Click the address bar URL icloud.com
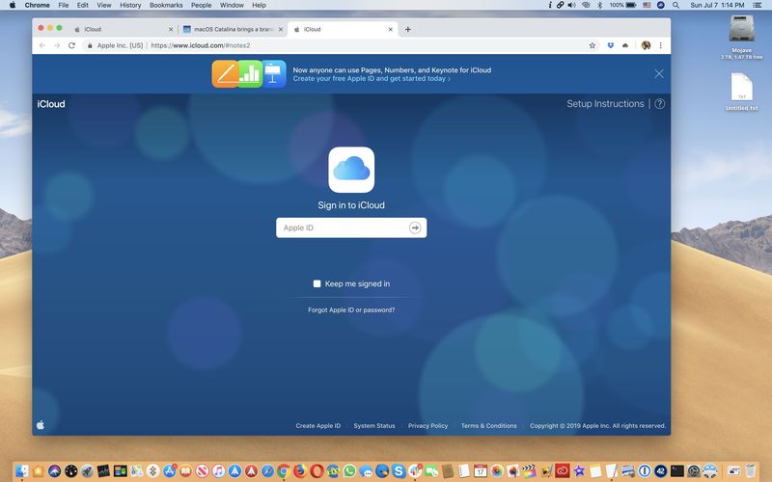 click(201, 45)
